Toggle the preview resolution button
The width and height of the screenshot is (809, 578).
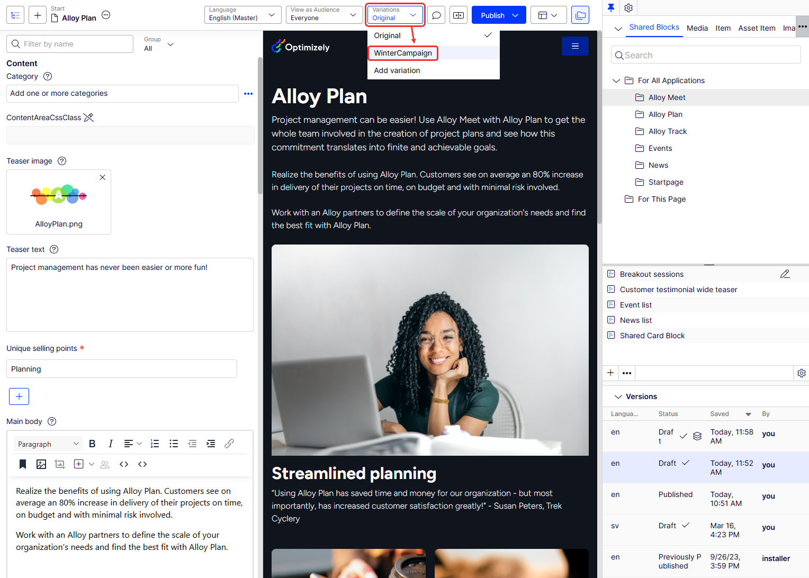(459, 15)
